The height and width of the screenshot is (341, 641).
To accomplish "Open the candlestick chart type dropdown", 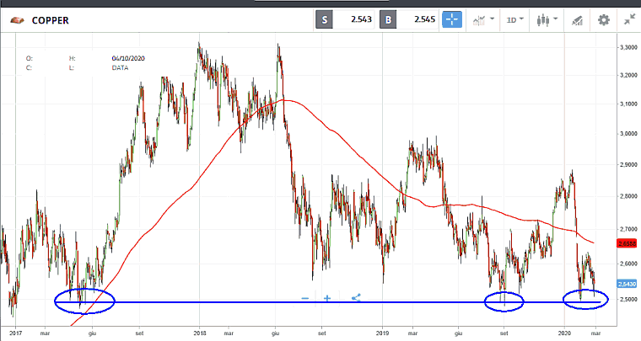I will tap(547, 19).
